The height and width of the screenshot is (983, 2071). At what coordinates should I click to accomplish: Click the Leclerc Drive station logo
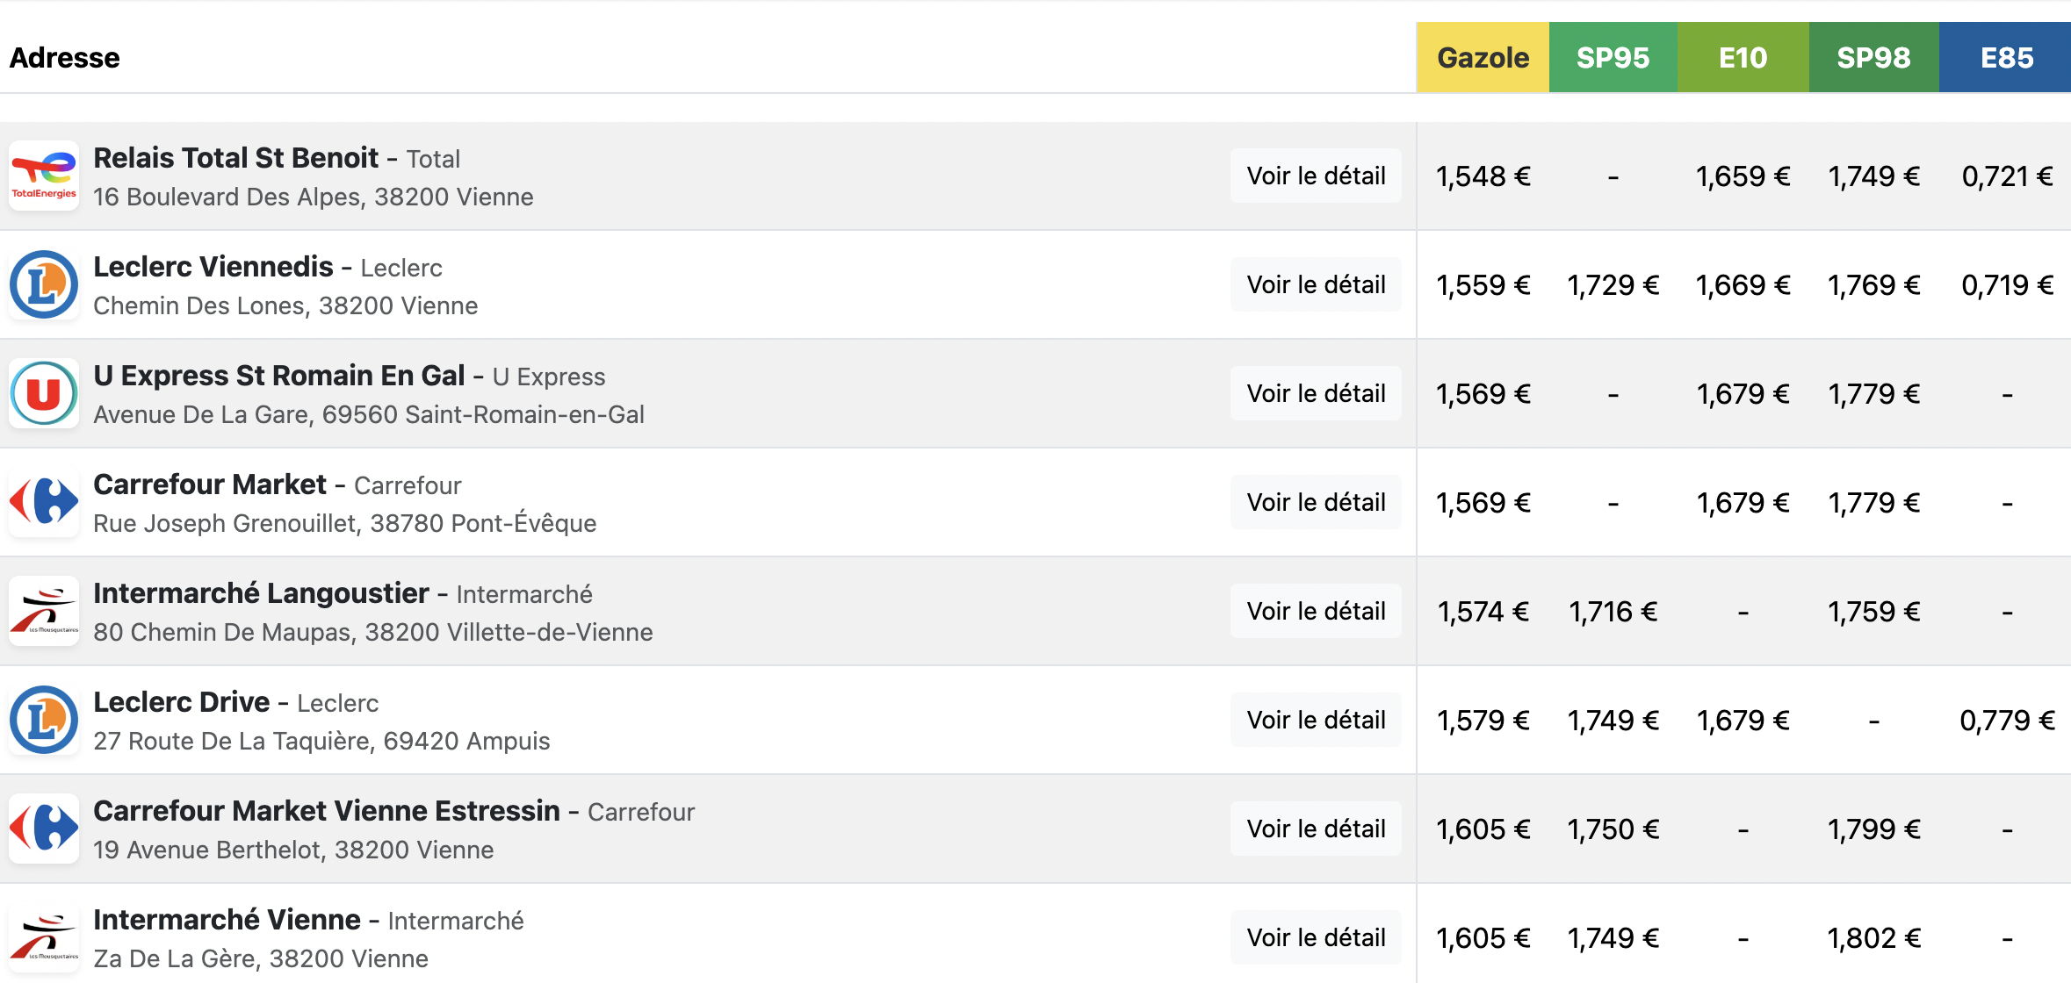tap(44, 720)
